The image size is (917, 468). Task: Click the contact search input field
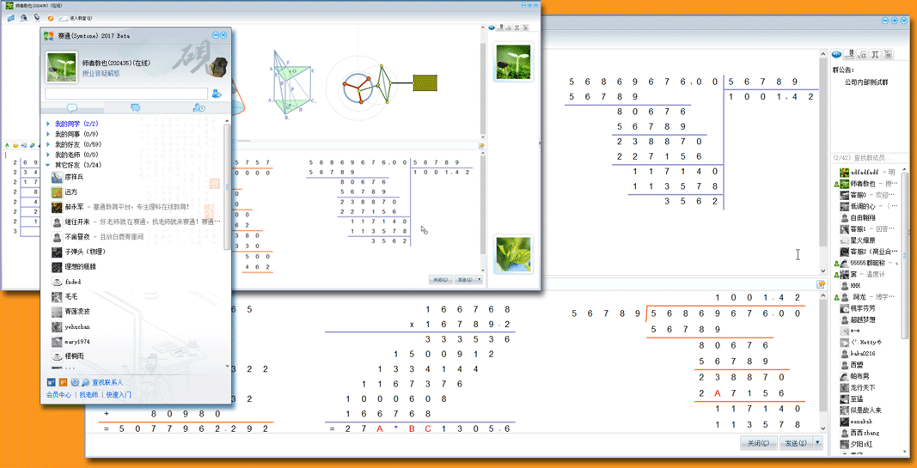(126, 94)
